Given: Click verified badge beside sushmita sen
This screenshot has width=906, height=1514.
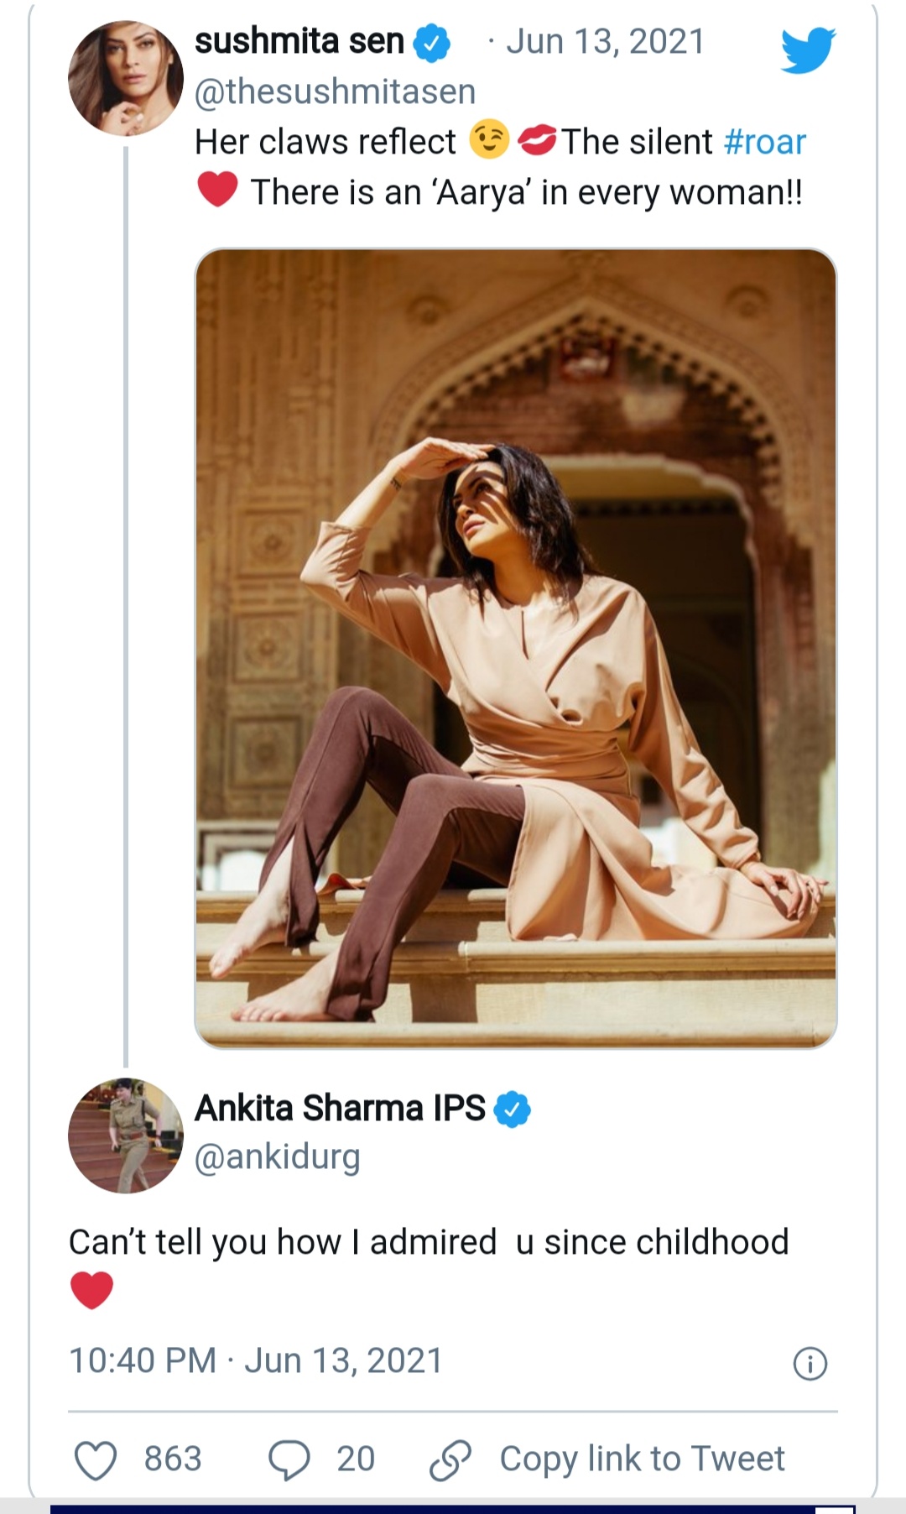Looking at the screenshot, I should pos(431,43).
